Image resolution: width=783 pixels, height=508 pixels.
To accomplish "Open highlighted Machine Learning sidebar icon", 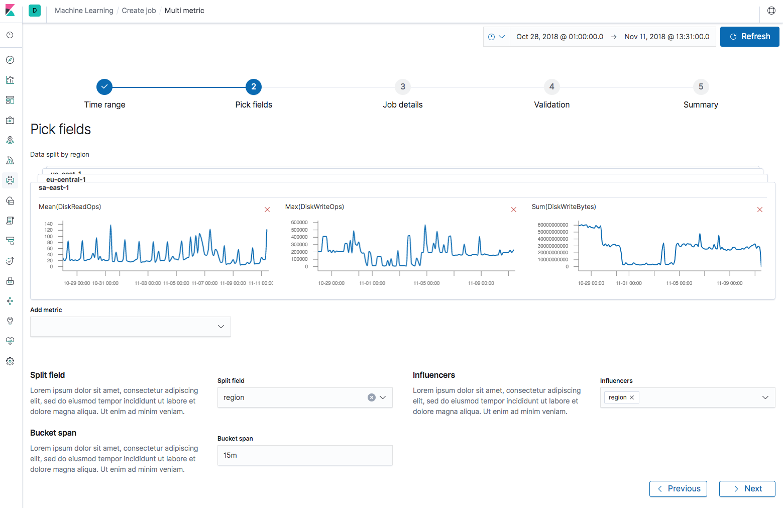I will tap(10, 180).
